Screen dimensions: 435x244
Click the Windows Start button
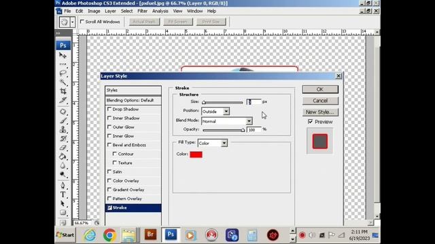[x=65, y=235]
